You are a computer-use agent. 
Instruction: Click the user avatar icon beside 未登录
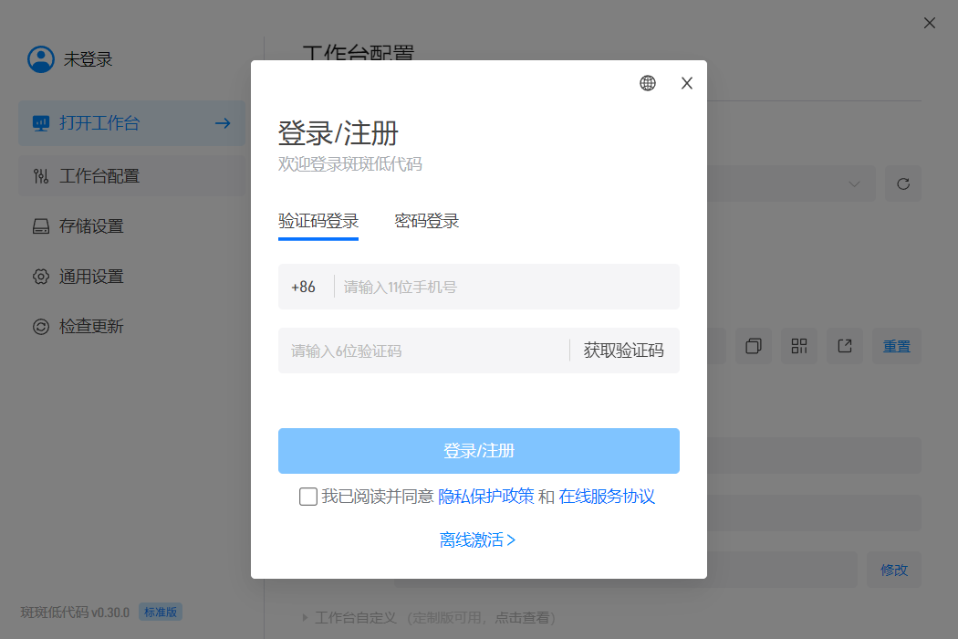[41, 59]
